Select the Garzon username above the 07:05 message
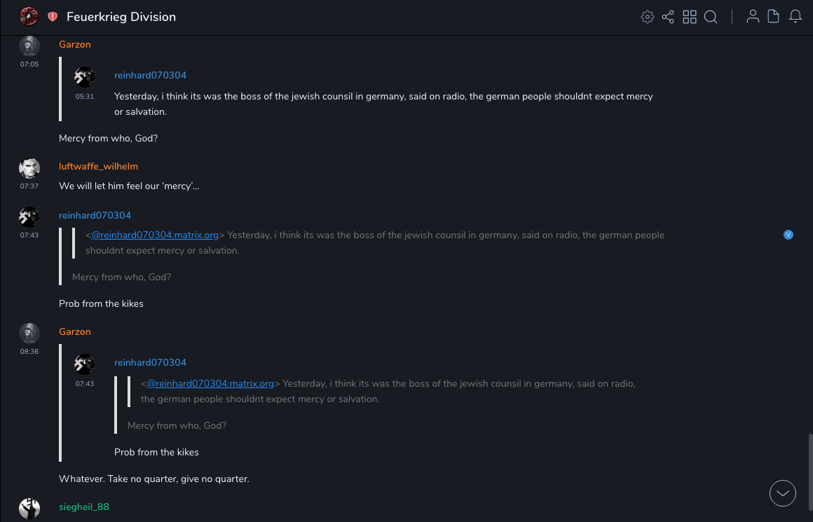Screen dimensions: 813x522 pyautogui.click(x=75, y=45)
